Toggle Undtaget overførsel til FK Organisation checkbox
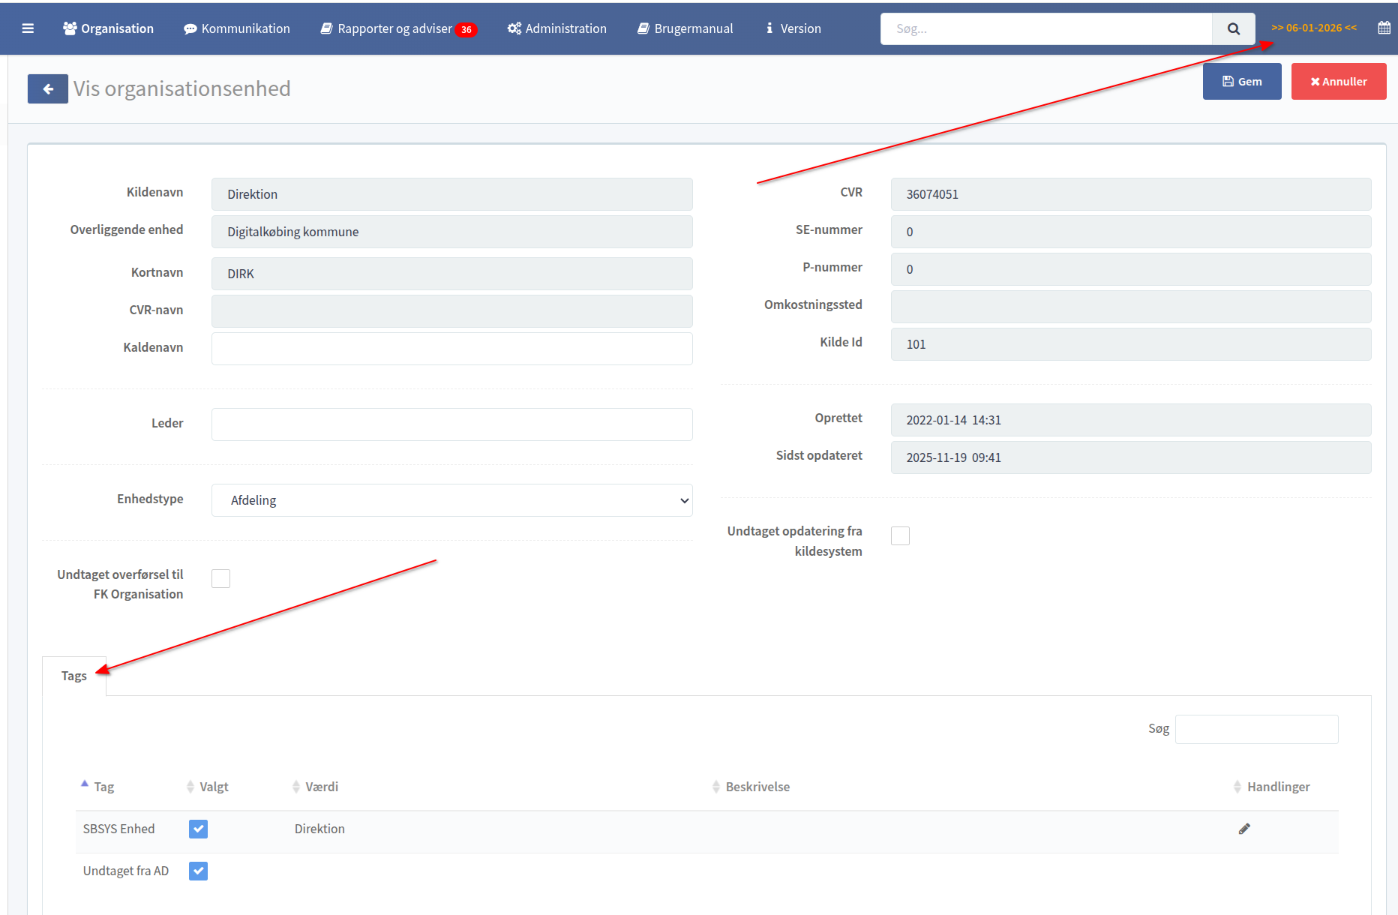 [220, 578]
